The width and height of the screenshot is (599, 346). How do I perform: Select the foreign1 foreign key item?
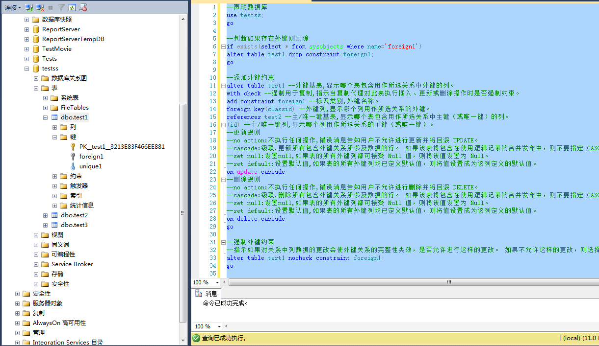point(91,157)
